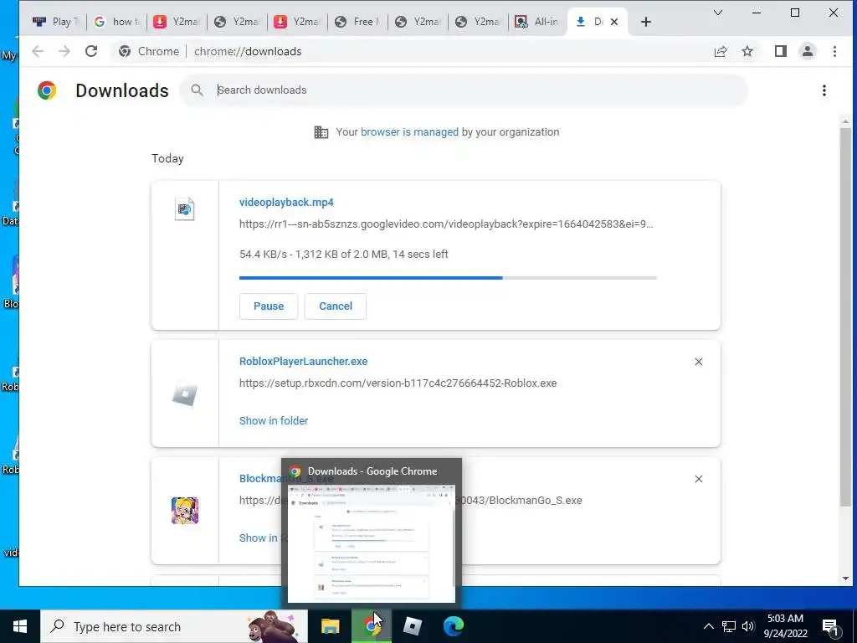Click the network status tray icon
Viewport: 857px width, 643px height.
pyautogui.click(x=729, y=626)
